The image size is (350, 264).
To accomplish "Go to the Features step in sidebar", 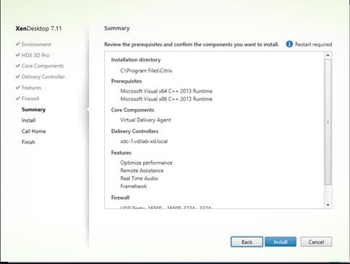I will tap(32, 88).
